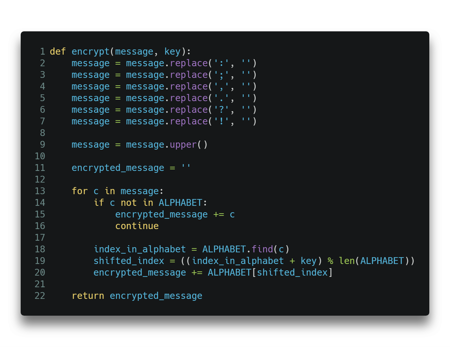Click the 'replace' call removing the colon
This screenshot has height=347, width=450.
coord(189,63)
